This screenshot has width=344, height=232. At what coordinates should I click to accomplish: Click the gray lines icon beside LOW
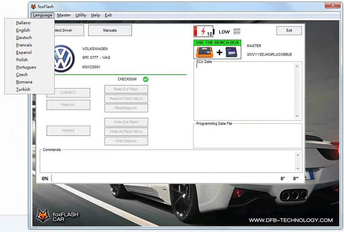pyautogui.click(x=237, y=32)
